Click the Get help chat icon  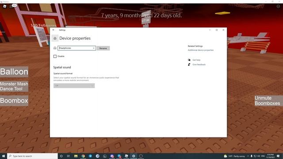[x=189, y=60]
